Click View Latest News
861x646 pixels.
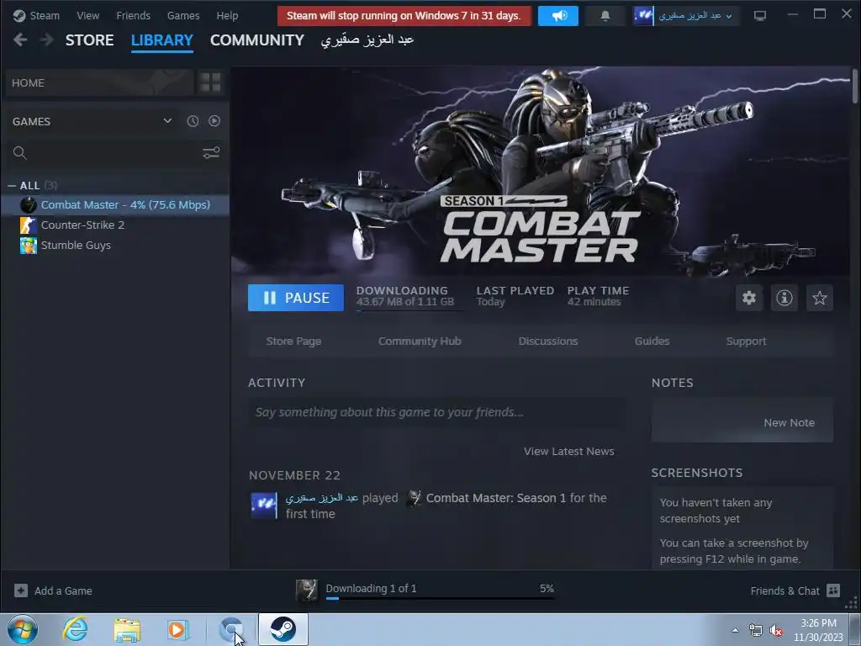click(569, 451)
